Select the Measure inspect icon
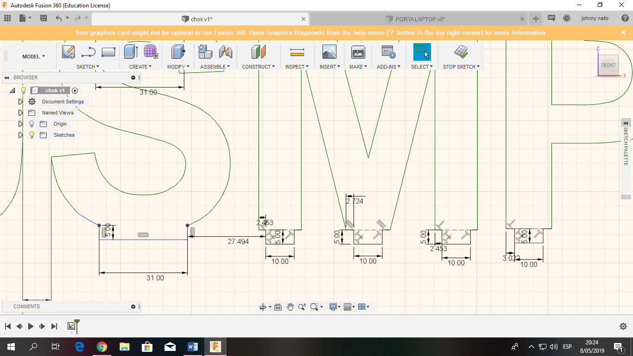Viewport: 633px width, 356px height. coord(297,52)
